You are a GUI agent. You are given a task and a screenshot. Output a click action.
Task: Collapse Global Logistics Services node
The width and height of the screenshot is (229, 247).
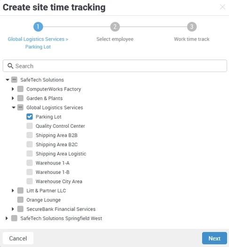coord(14,107)
